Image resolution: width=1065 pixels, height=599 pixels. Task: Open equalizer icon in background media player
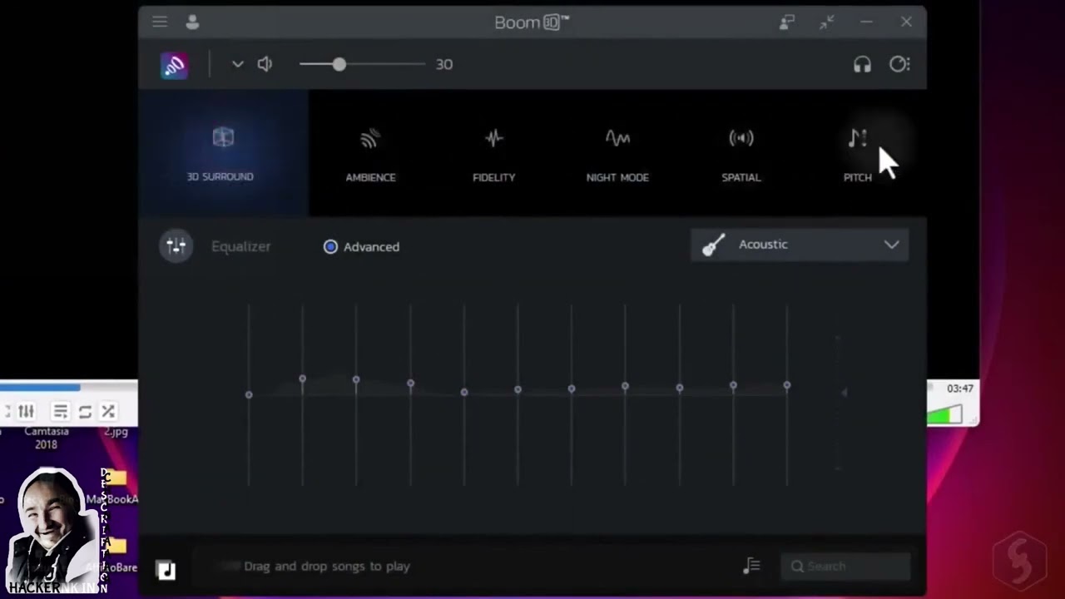(x=27, y=412)
